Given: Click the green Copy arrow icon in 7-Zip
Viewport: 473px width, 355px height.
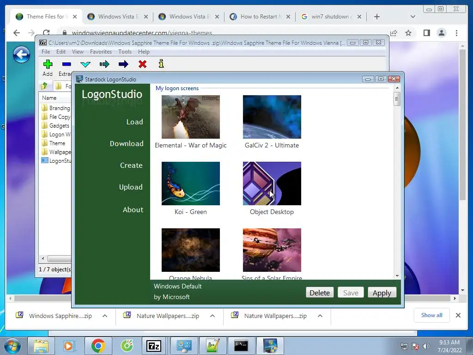Looking at the screenshot, I should [104, 64].
